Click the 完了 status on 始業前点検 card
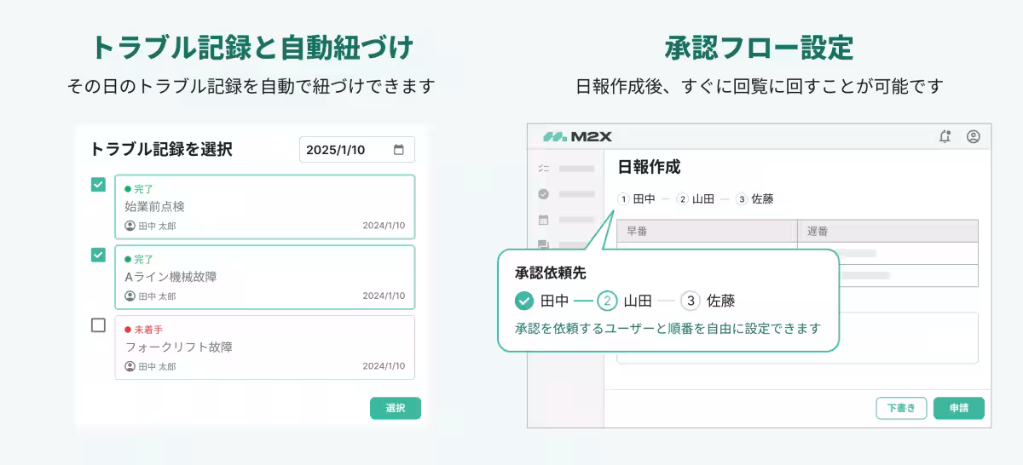The height and width of the screenshot is (465, 1023). (x=139, y=189)
